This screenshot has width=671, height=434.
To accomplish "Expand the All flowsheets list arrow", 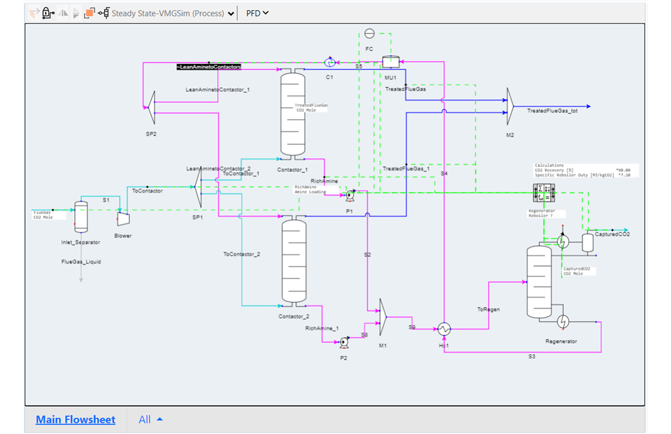I will pos(159,420).
